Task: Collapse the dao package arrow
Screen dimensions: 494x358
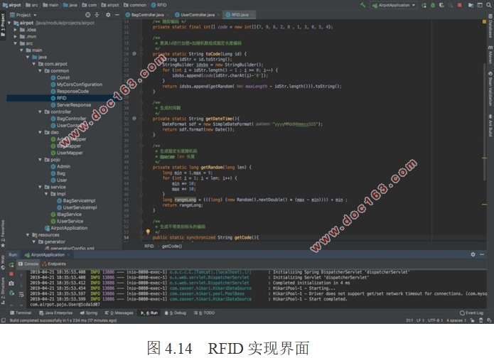Action: pyautogui.click(x=40, y=132)
